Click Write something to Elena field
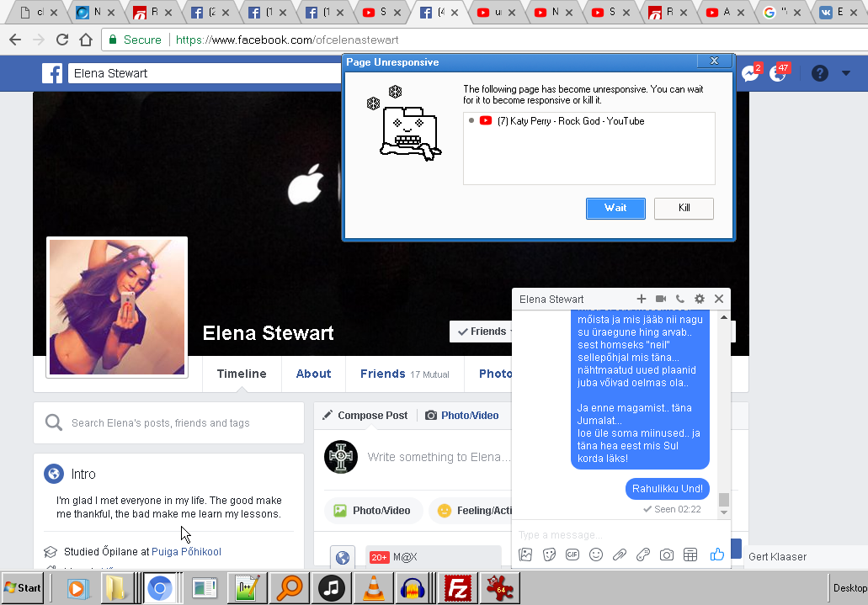 439,457
